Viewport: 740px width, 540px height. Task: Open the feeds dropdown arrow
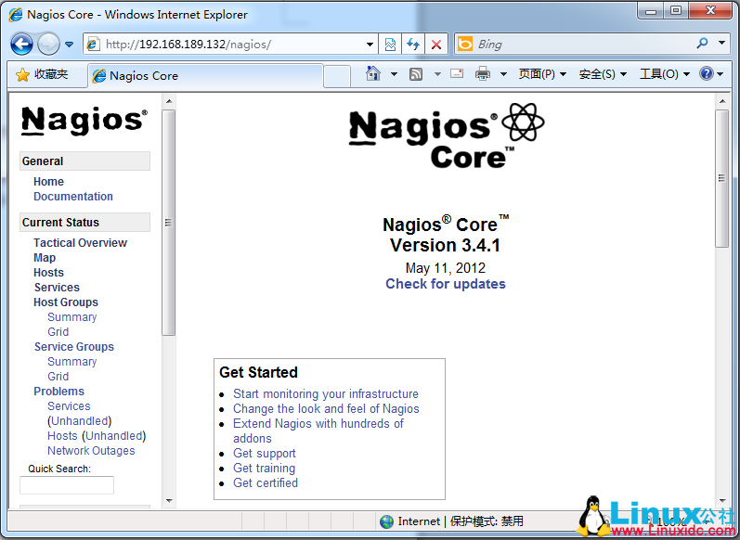coord(437,74)
